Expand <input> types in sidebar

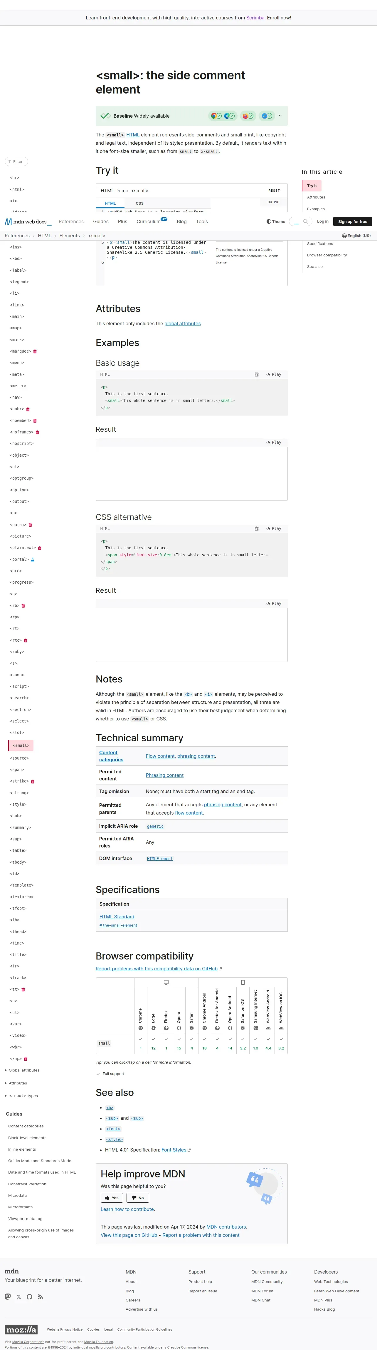pos(21,1096)
